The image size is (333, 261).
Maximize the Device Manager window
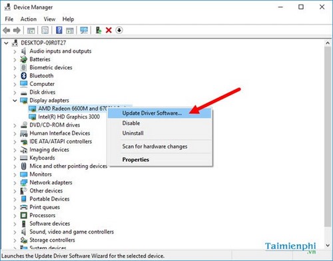pos(301,7)
